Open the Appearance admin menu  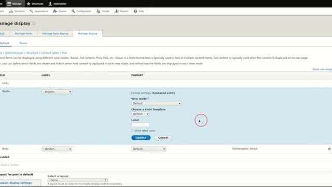point(39,11)
